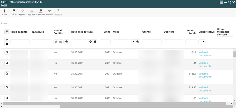Open details of the first invoice row

[7, 52]
